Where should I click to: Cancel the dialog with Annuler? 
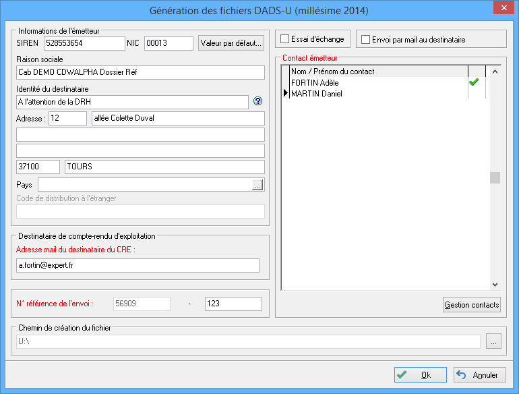(x=479, y=375)
